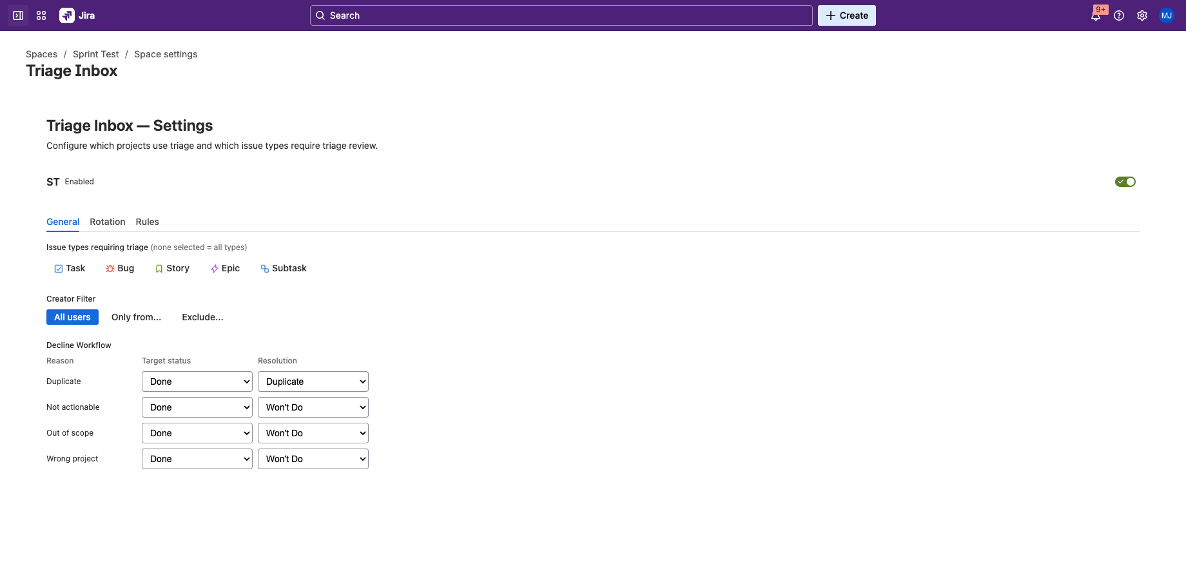The image size is (1186, 580).
Task: Open the Duplicate reason target status dropdown
Action: 197,381
